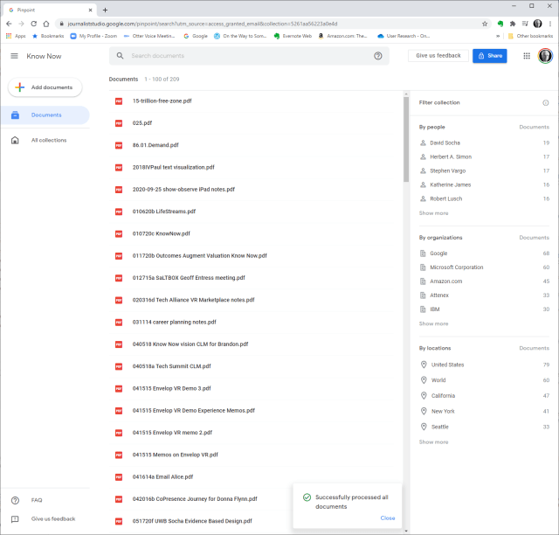Image resolution: width=559 pixels, height=535 pixels.
Task: Go to All collections
Action: coord(48,140)
